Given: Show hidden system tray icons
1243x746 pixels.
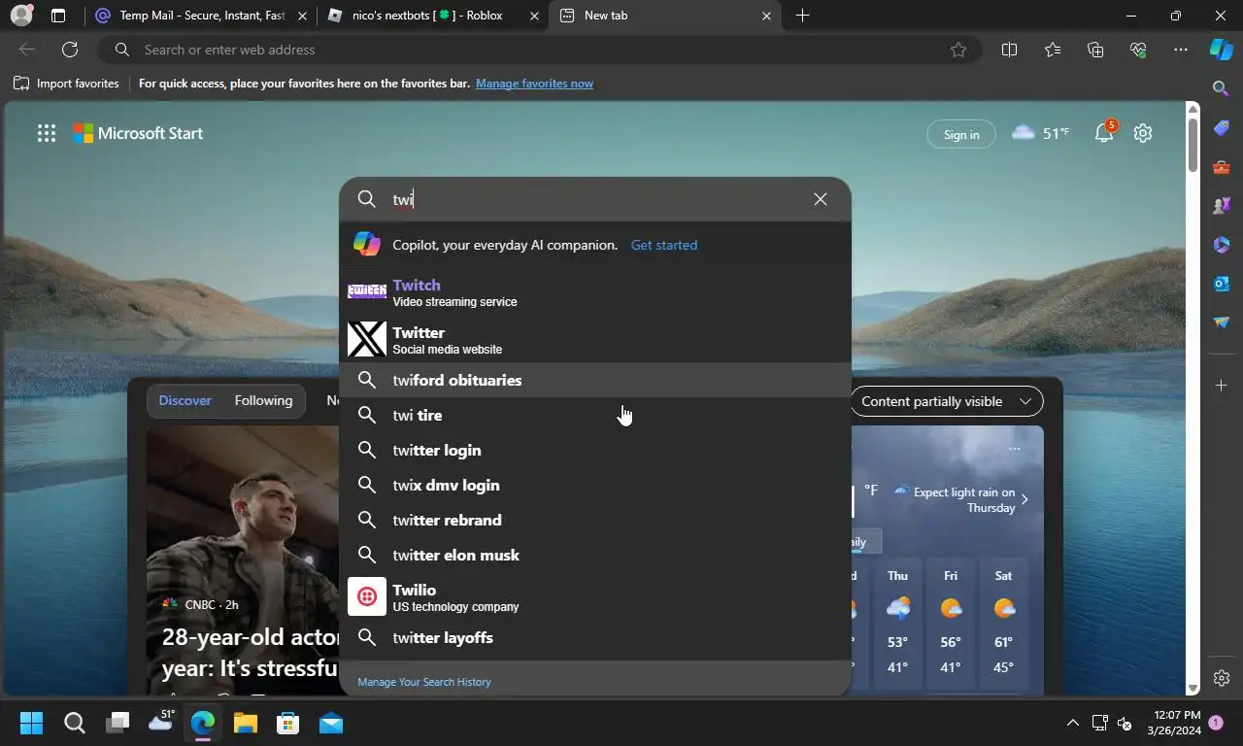Looking at the screenshot, I should (1072, 723).
